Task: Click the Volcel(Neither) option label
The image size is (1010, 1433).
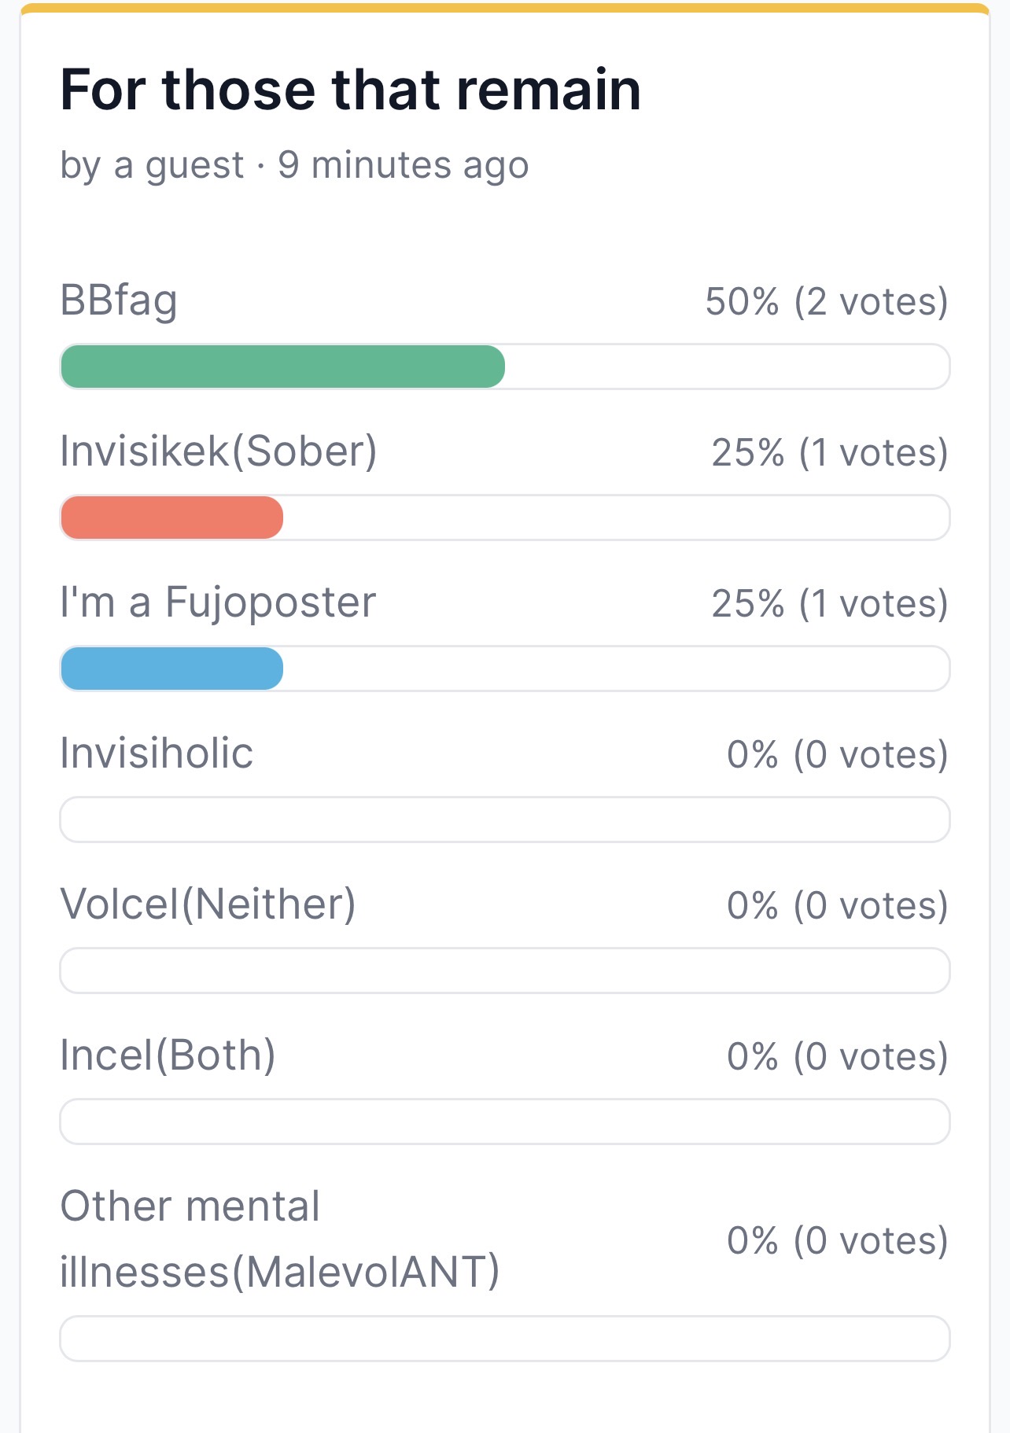Action: coord(208,904)
